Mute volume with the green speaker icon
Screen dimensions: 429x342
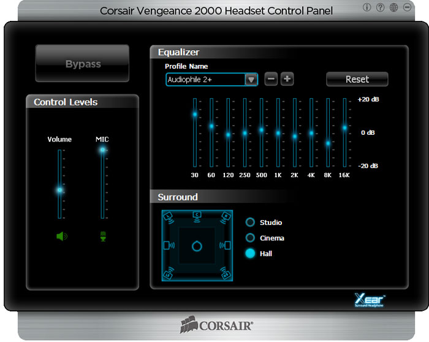coord(62,236)
